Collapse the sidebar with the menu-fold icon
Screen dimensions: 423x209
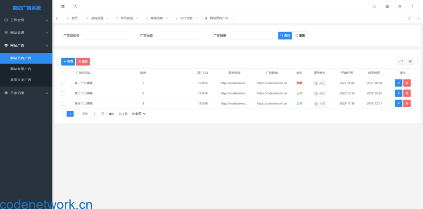[x=63, y=7]
